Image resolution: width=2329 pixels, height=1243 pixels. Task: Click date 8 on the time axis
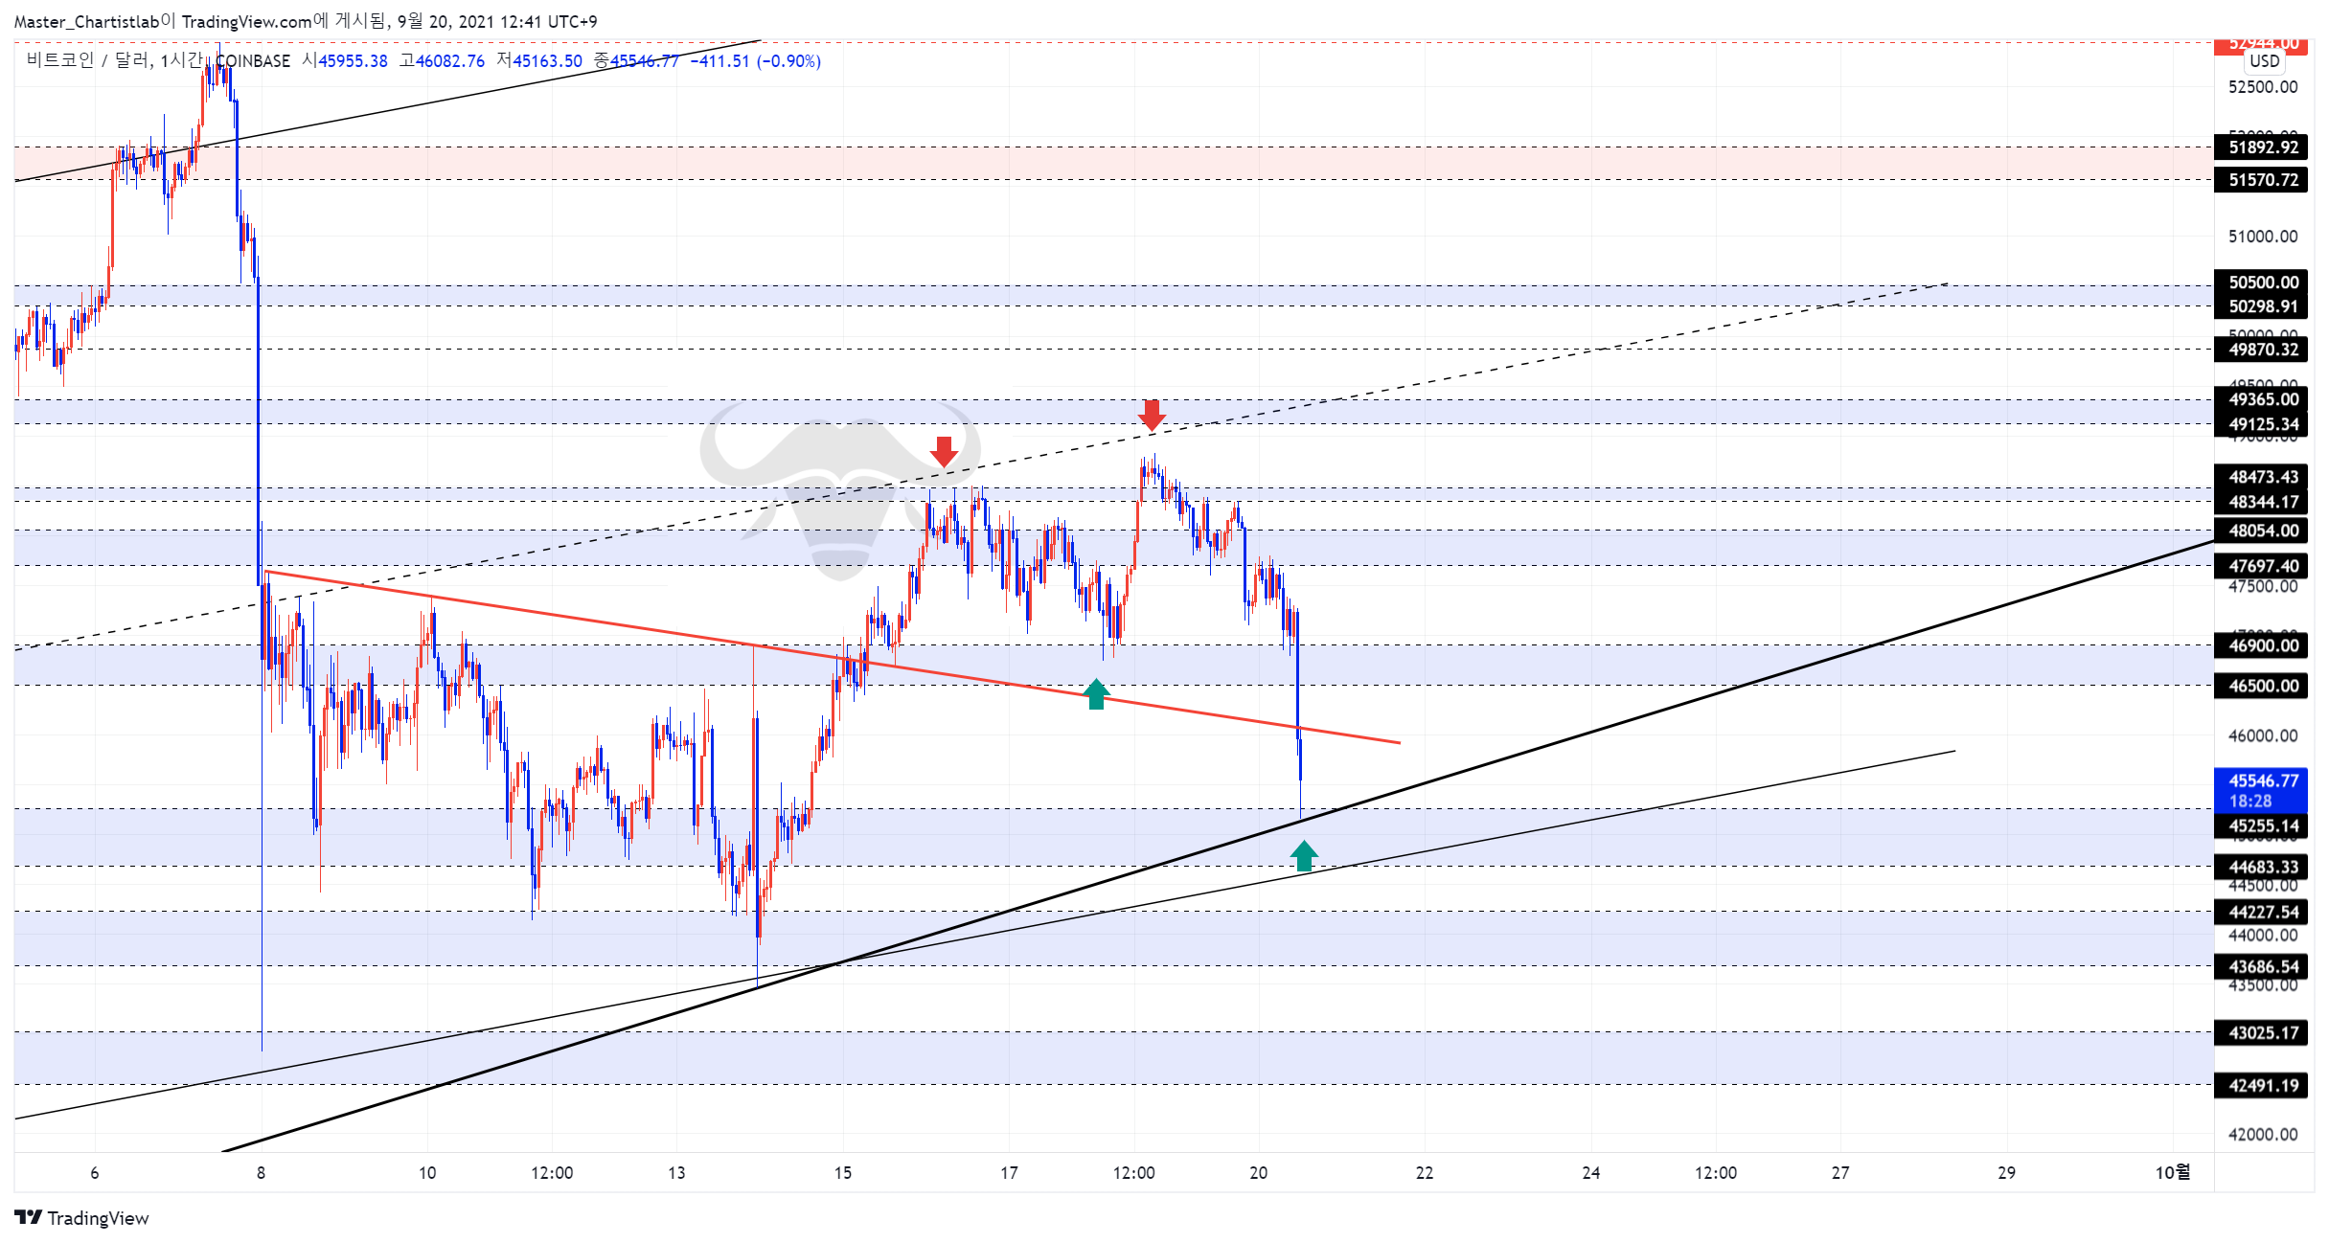click(x=261, y=1172)
